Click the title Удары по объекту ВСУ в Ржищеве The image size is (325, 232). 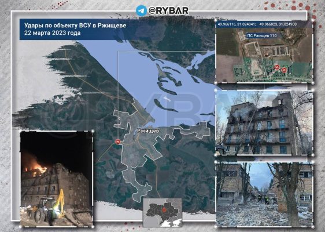pyautogui.click(x=75, y=26)
